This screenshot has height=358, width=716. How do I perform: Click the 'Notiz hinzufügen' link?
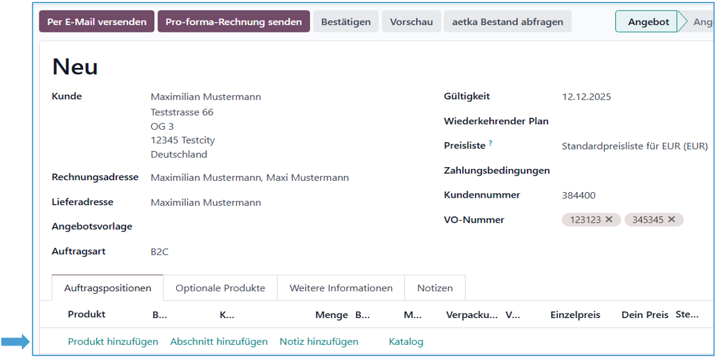coord(319,342)
